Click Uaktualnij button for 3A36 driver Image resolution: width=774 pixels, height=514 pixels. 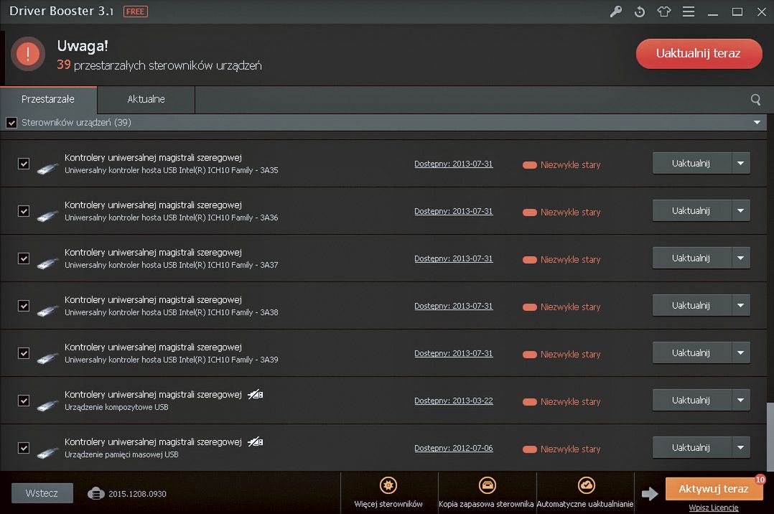(691, 211)
